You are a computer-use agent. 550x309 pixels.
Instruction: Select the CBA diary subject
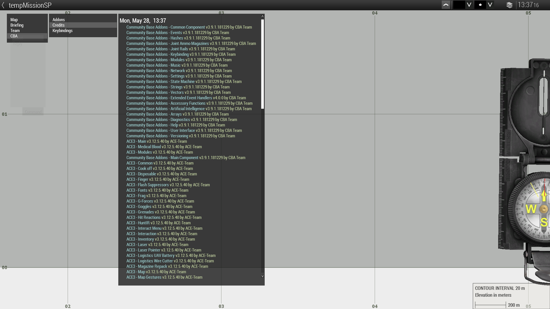14,36
